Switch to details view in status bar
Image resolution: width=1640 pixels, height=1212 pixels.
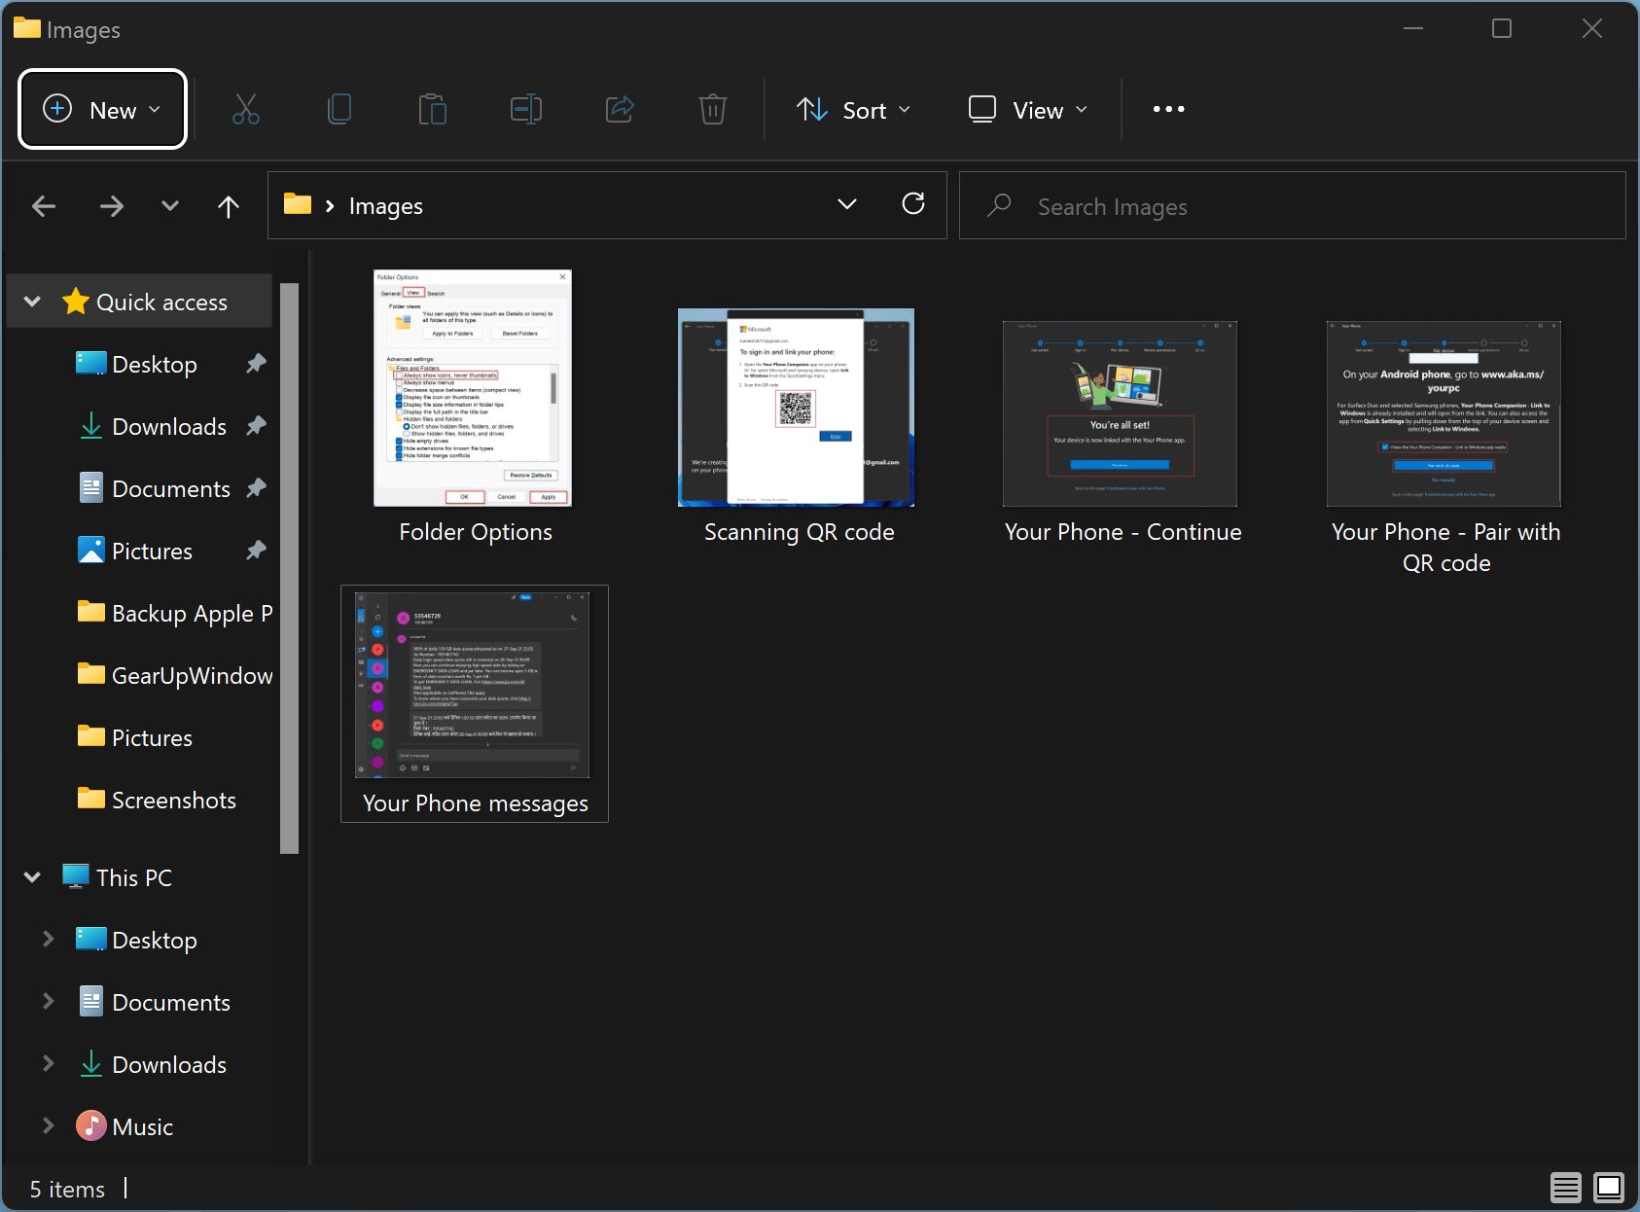pos(1566,1188)
